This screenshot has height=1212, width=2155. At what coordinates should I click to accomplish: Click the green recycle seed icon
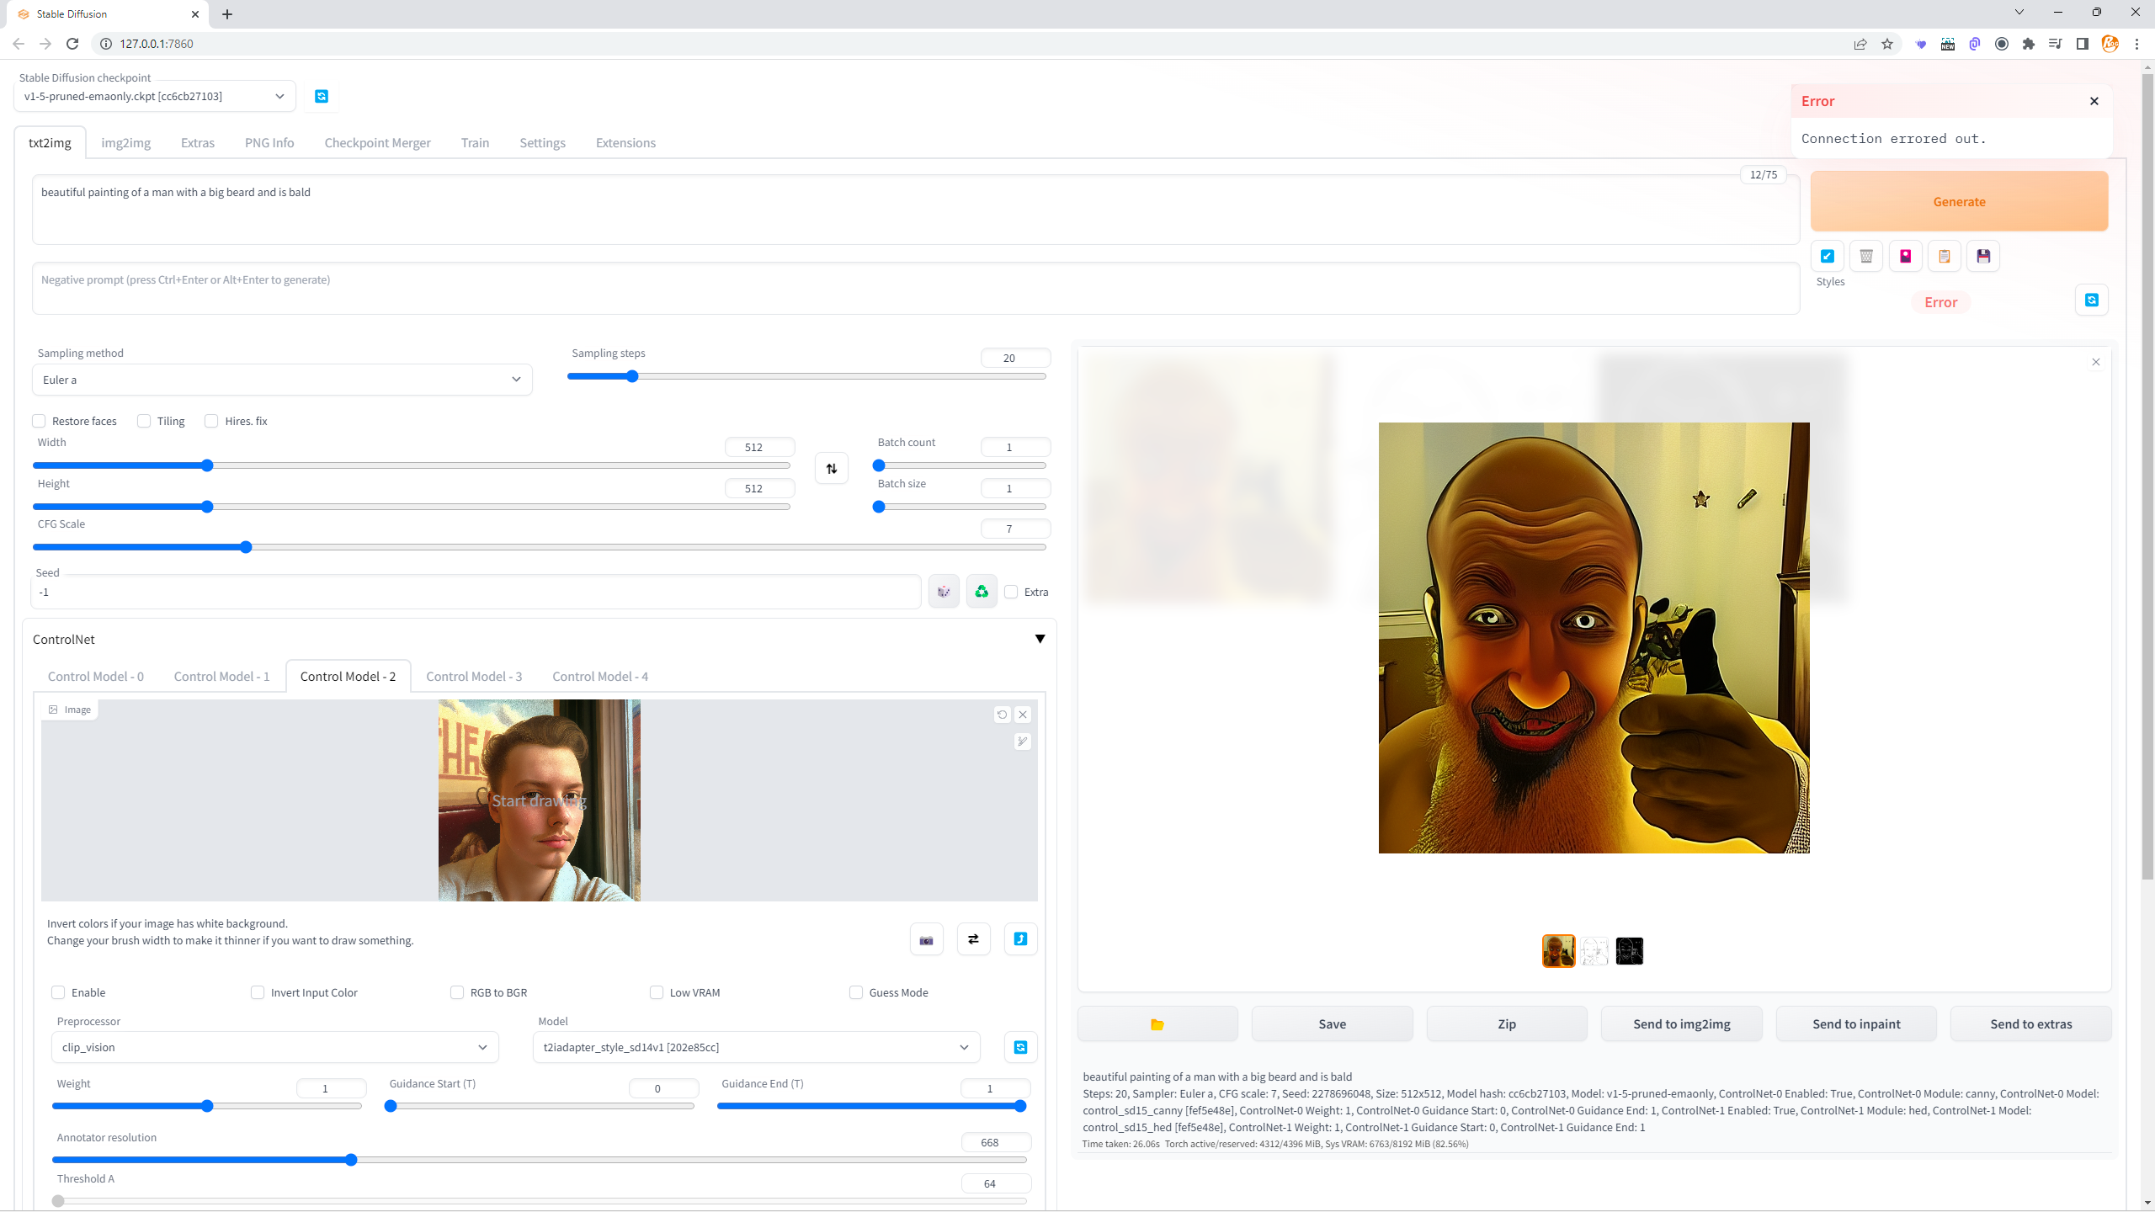click(x=982, y=592)
